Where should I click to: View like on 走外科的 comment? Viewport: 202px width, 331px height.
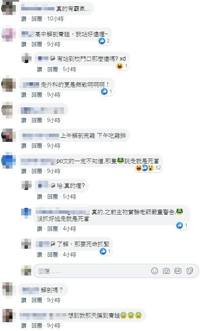(x=107, y=91)
